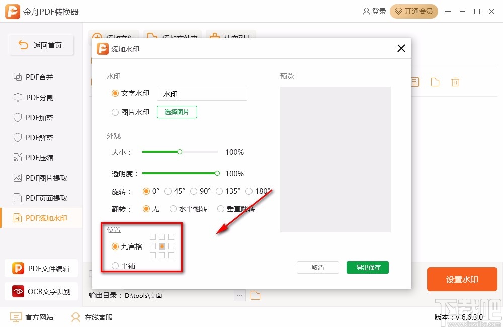Image resolution: width=503 pixels, height=327 pixels.
Task: Open the PDF分割 tool
Action: [x=38, y=97]
